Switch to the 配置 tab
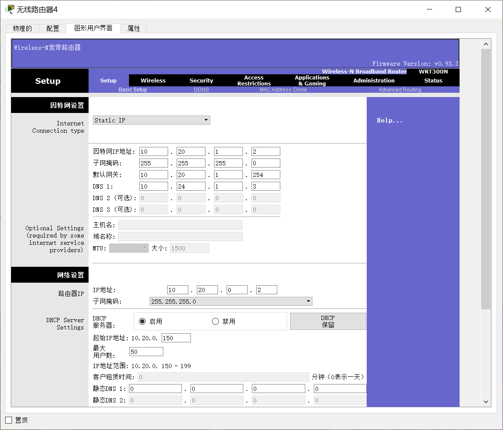503x430 pixels. pos(52,28)
